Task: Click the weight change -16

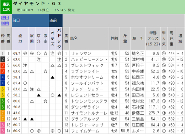Action: click(180, 71)
